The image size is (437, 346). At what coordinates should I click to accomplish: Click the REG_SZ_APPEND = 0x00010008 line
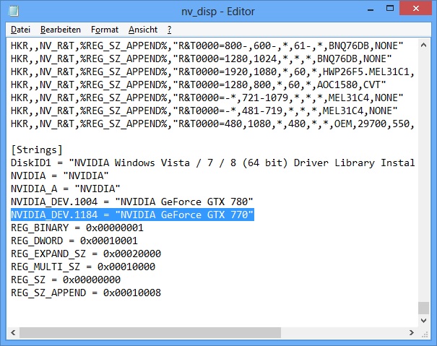[86, 293]
